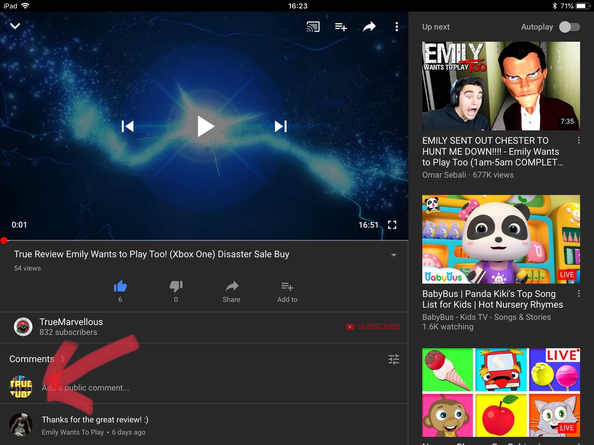Viewport: 594px width, 445px height.
Task: Tap the add-to-playlist icon above the video
Action: click(x=341, y=27)
